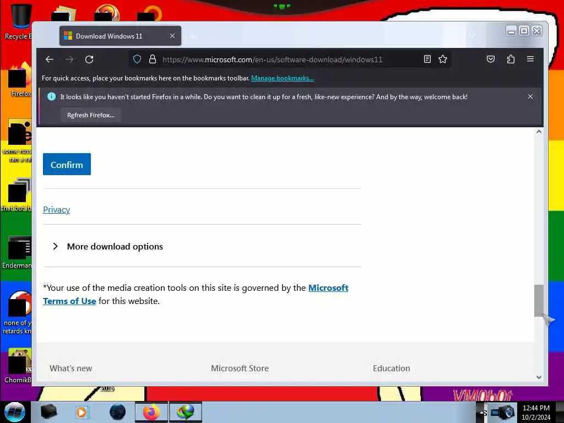Open the Windows Start orb

click(15, 412)
